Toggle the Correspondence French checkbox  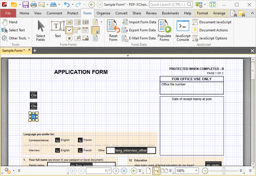point(80,140)
